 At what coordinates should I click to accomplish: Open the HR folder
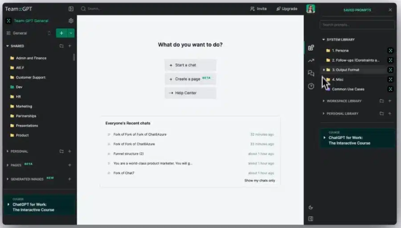[x=15, y=97]
